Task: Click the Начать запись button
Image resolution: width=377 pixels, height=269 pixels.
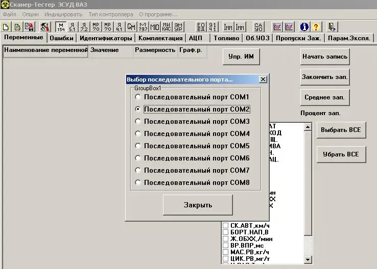Action: (325, 57)
